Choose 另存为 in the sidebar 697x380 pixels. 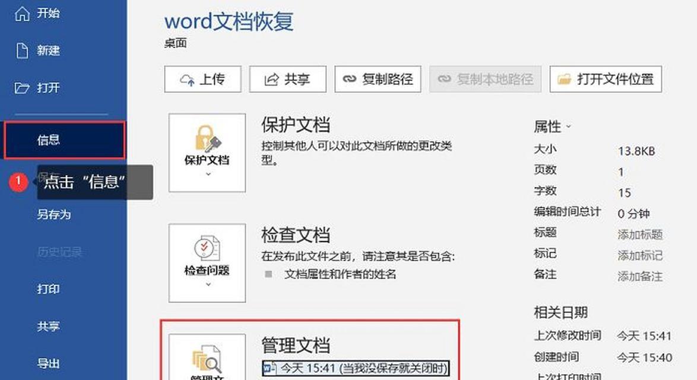click(x=54, y=215)
